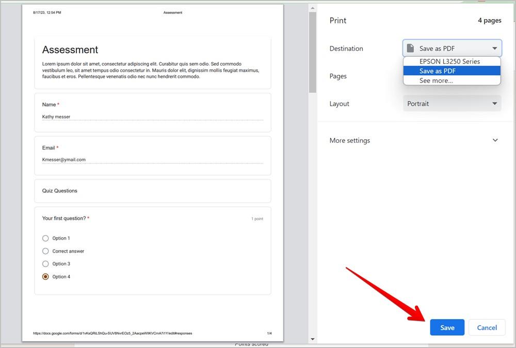The width and height of the screenshot is (516, 348).
Task: Choose EPSON L3250 Series destination
Action: pyautogui.click(x=452, y=61)
